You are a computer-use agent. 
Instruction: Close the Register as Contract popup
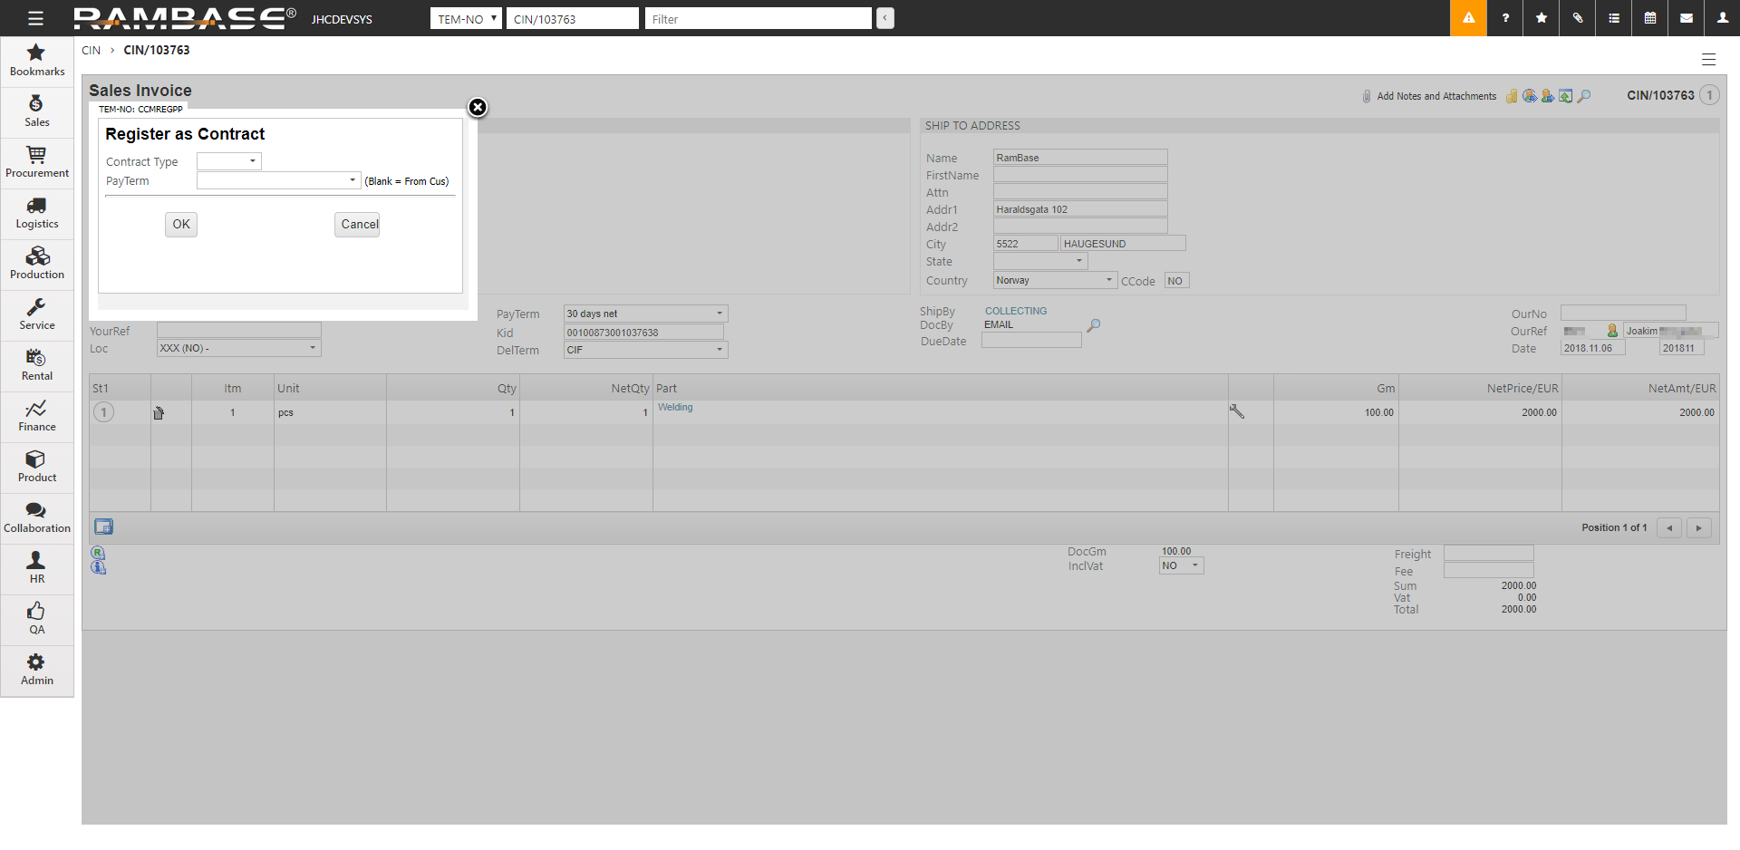pos(478,108)
